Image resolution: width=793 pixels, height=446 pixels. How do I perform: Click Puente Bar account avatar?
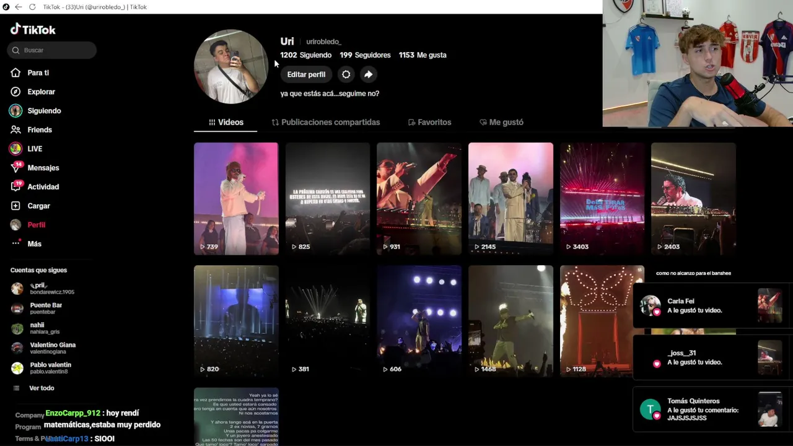[x=17, y=308]
